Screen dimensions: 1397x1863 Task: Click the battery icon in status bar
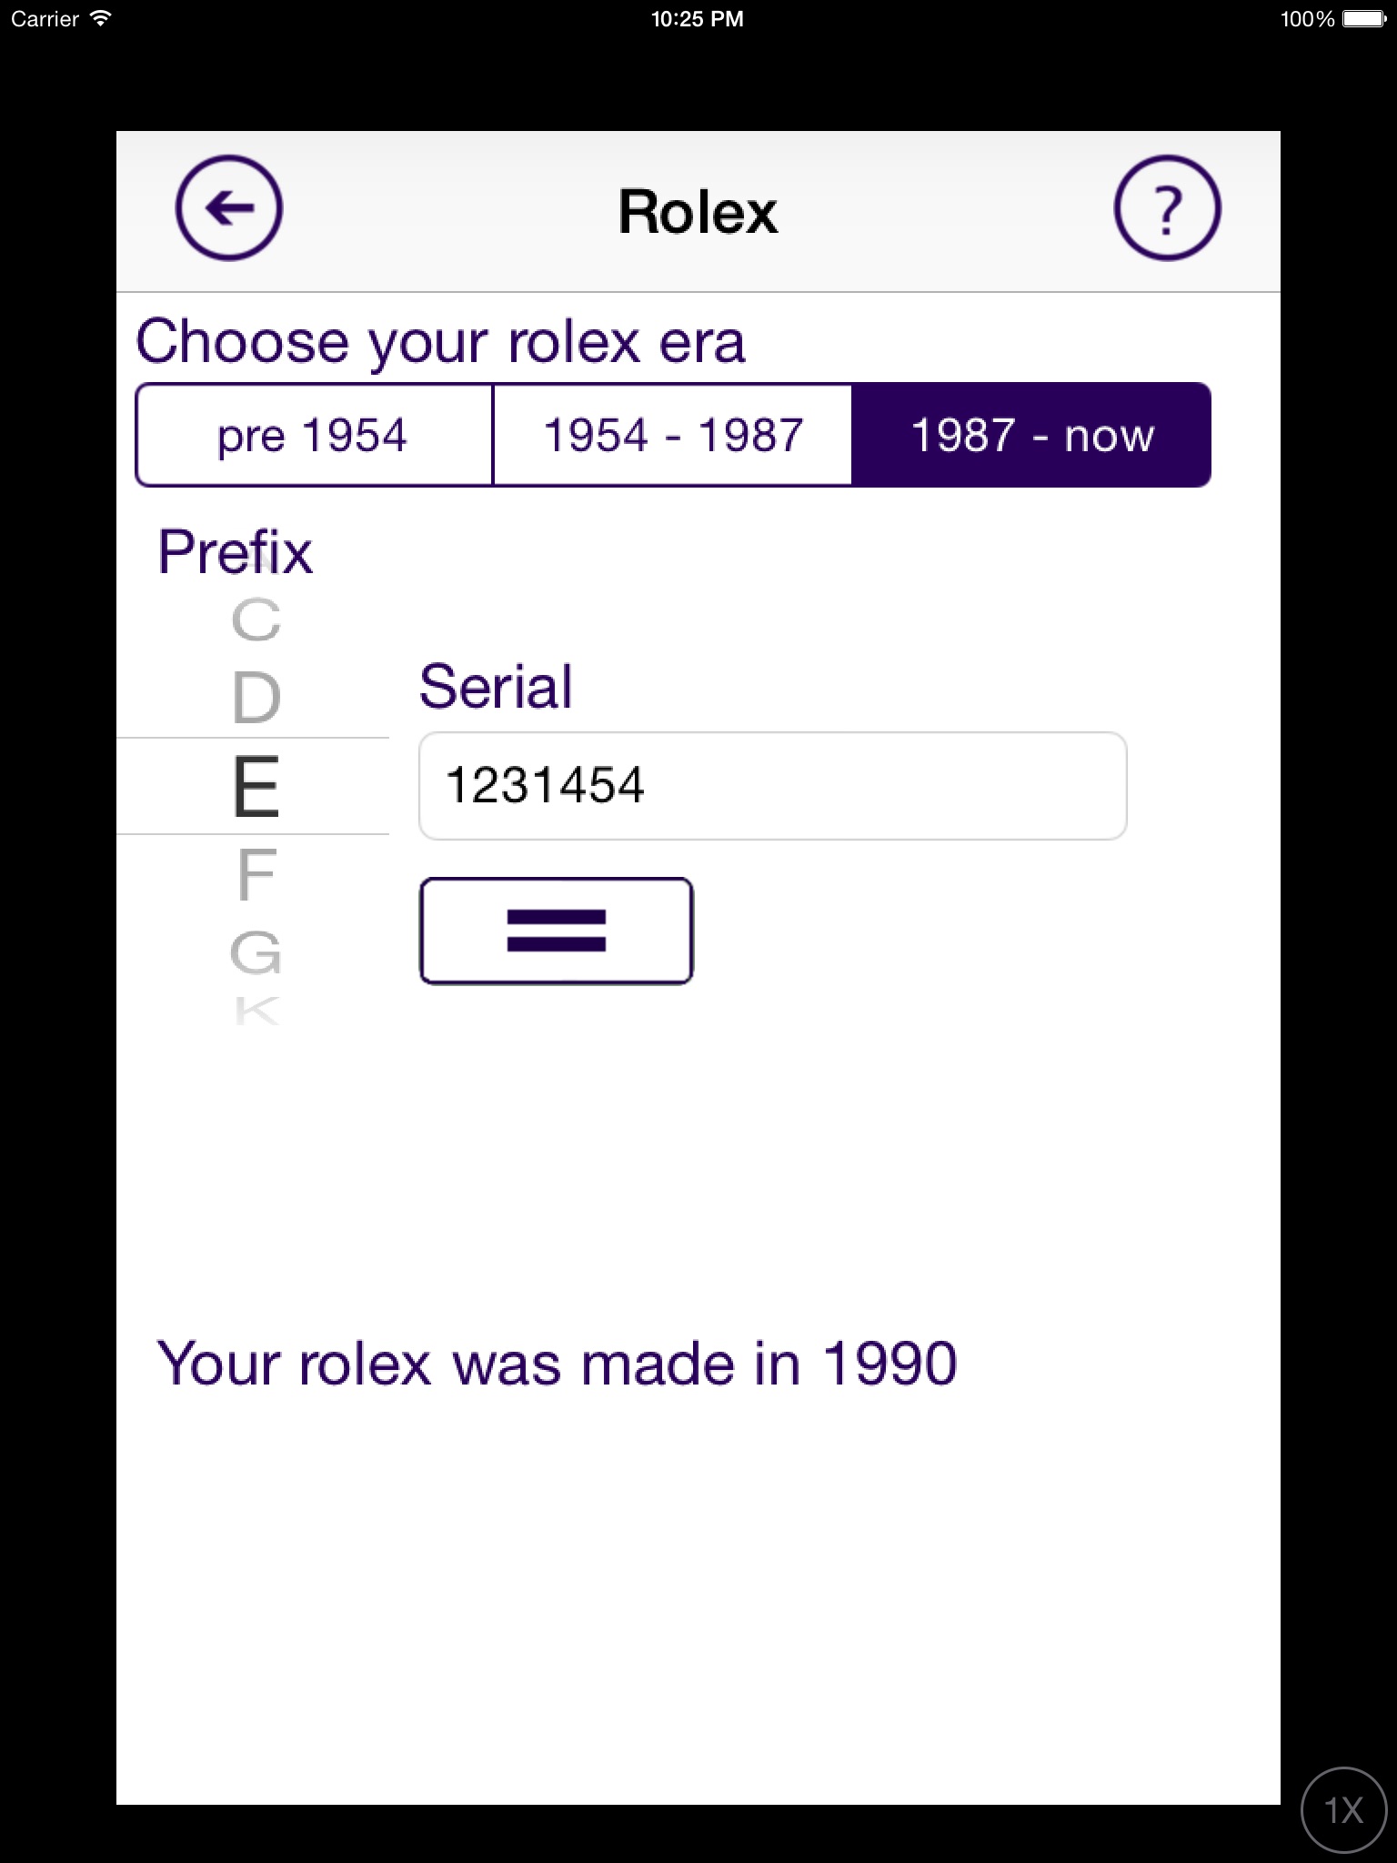click(x=1363, y=18)
